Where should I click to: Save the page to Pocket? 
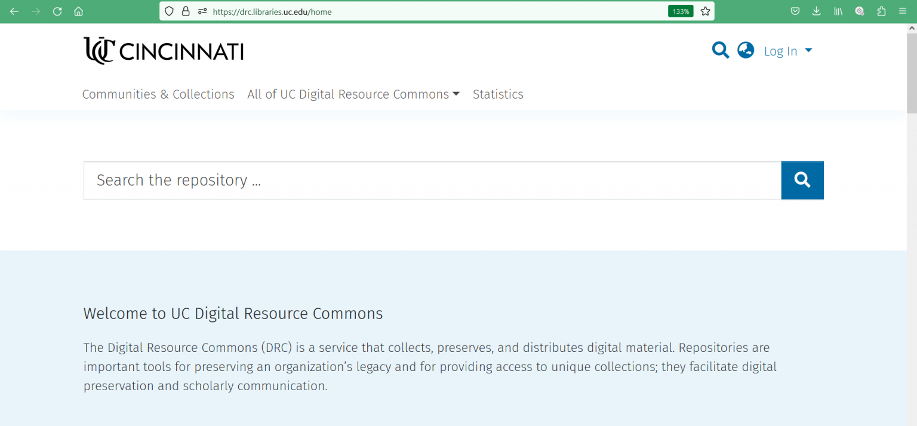point(795,11)
